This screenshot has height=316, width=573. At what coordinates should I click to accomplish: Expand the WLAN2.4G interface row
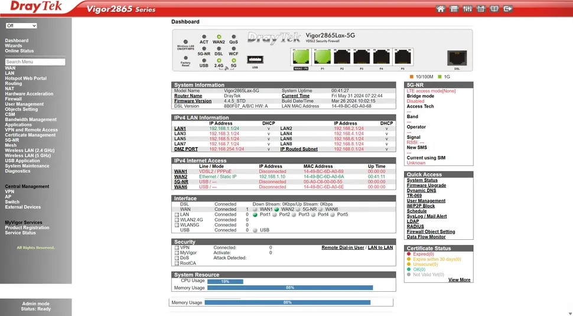click(x=177, y=220)
